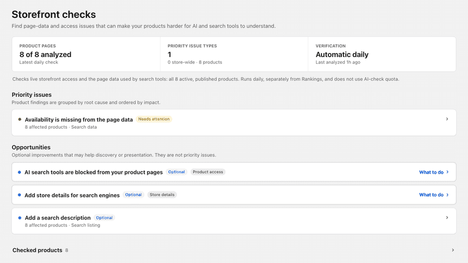Click 'Last analyzed 1h ago' text
The height and width of the screenshot is (263, 468).
(338, 62)
